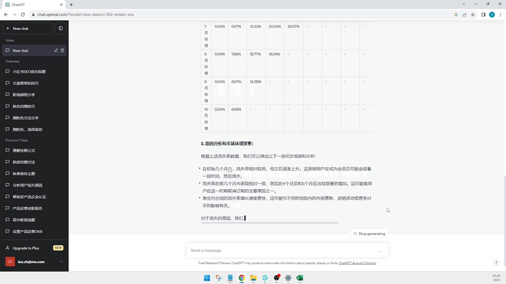Open the Windows Start menu

tap(207, 278)
